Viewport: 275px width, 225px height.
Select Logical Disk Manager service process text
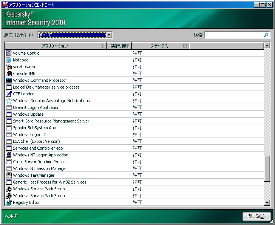pos(46,87)
